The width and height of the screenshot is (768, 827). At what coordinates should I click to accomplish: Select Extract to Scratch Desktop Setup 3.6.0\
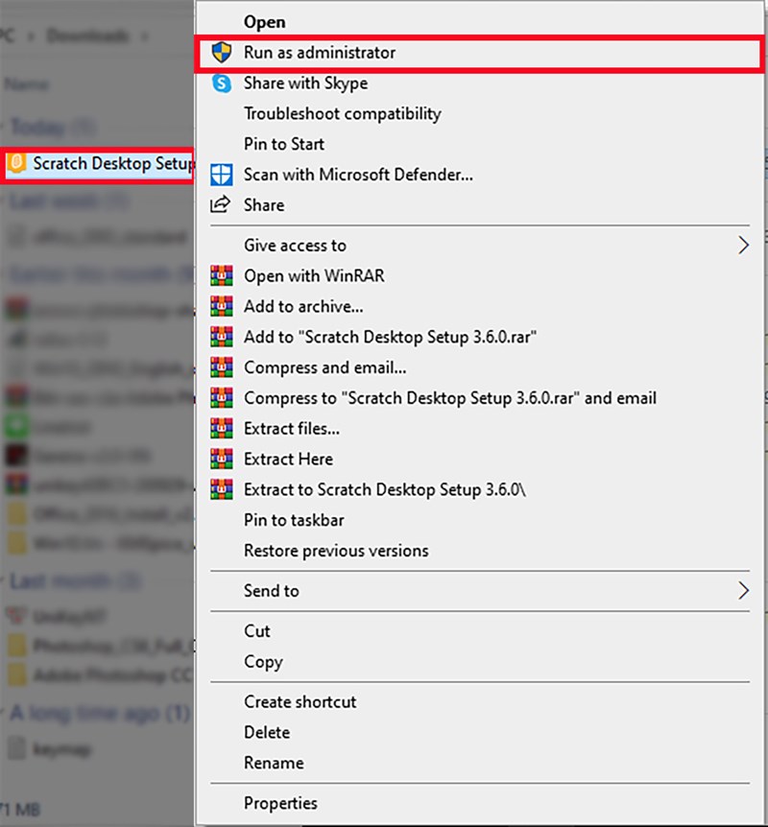tap(479, 490)
